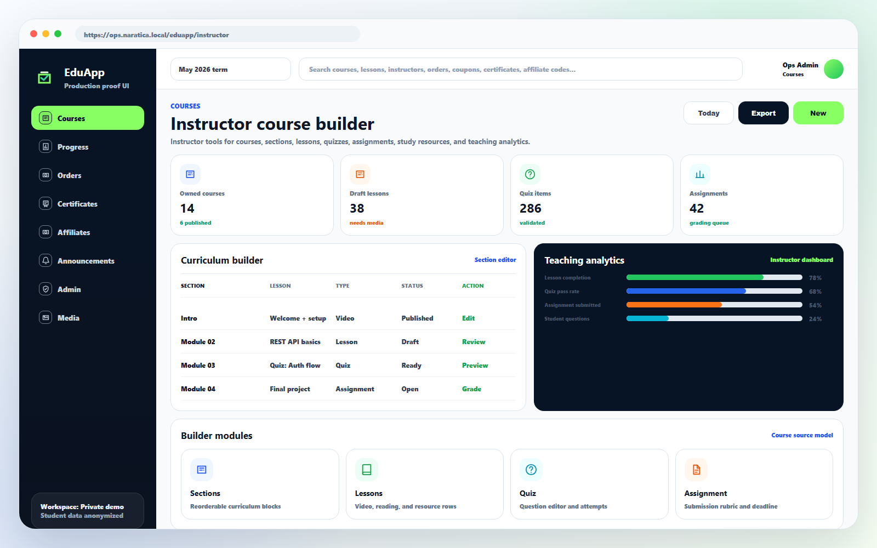The image size is (877, 548).
Task: Open the Section editor link
Action: point(496,260)
